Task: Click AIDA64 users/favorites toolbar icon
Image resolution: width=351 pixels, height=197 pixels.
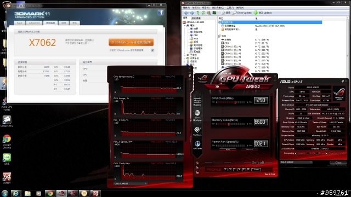Action: tap(209, 13)
